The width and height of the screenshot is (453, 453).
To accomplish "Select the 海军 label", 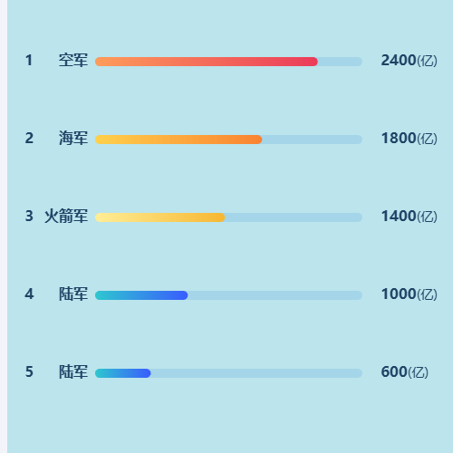I will tap(73, 138).
